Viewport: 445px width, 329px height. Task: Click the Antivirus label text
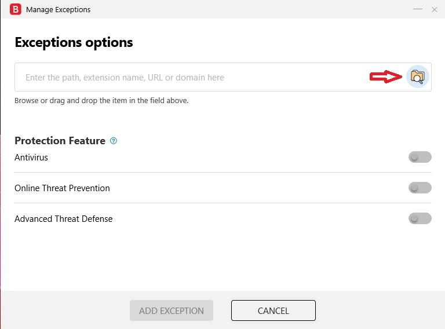31,158
